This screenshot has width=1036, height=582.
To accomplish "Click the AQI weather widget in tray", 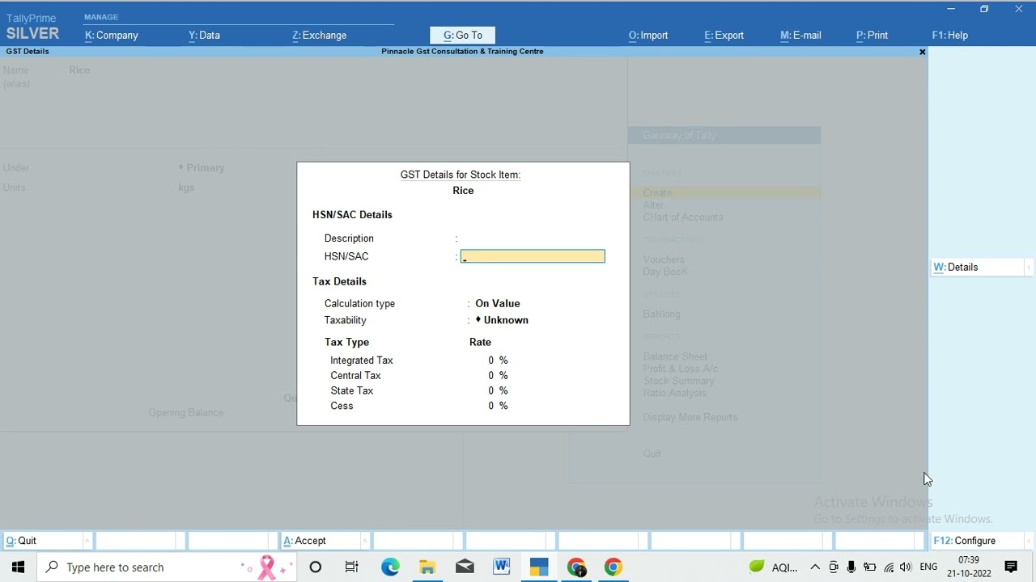I will (x=774, y=567).
